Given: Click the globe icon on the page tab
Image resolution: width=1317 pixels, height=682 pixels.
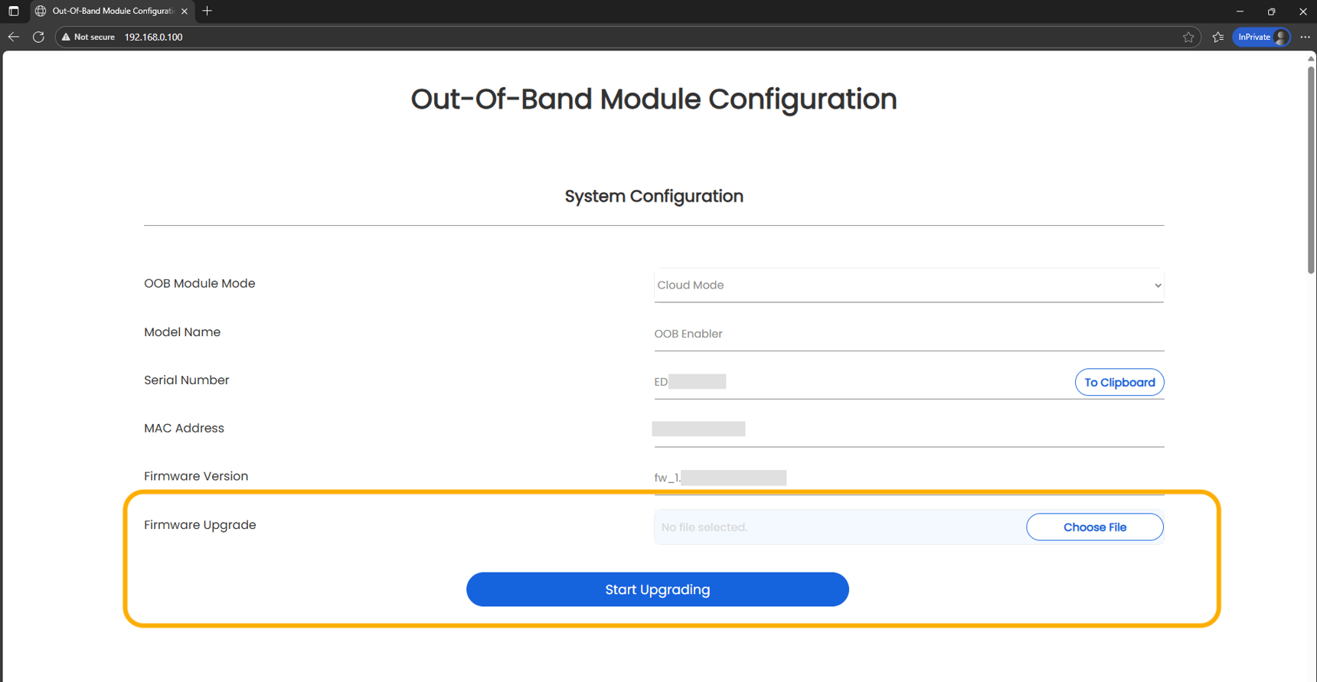Looking at the screenshot, I should click(x=40, y=11).
